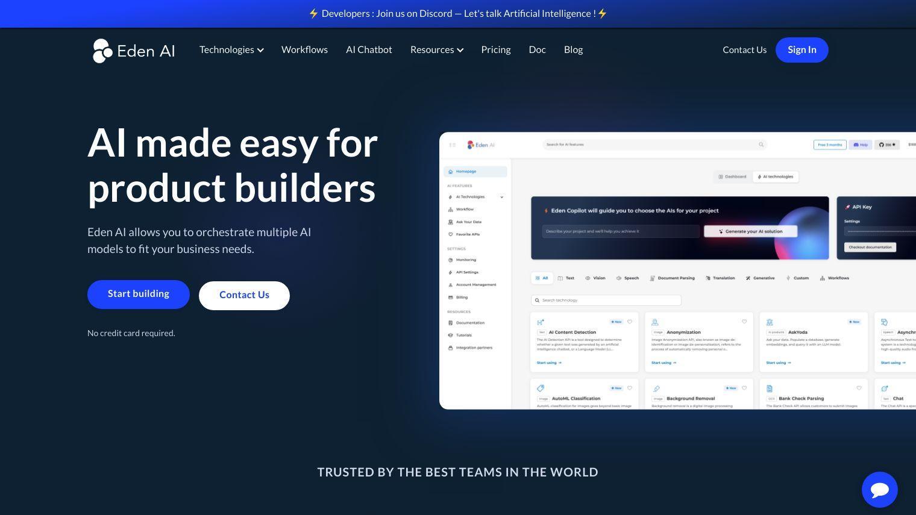The width and height of the screenshot is (916, 515).
Task: Favorite the AutoML Classification card heart
Action: pos(630,388)
